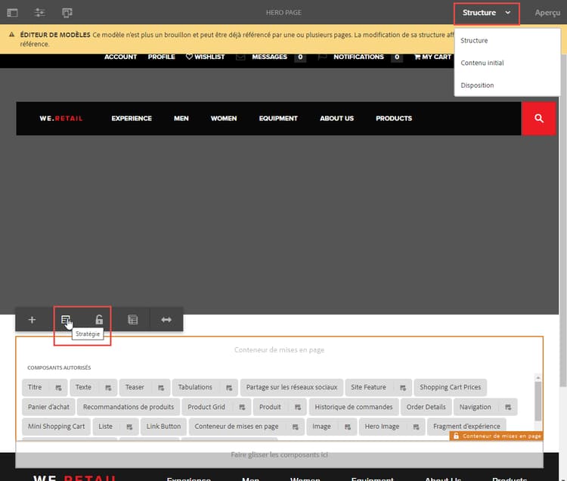Open page information sliders icon
This screenshot has height=481, width=567.
pos(39,13)
